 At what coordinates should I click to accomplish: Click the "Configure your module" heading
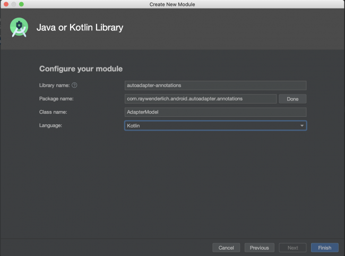81,69
